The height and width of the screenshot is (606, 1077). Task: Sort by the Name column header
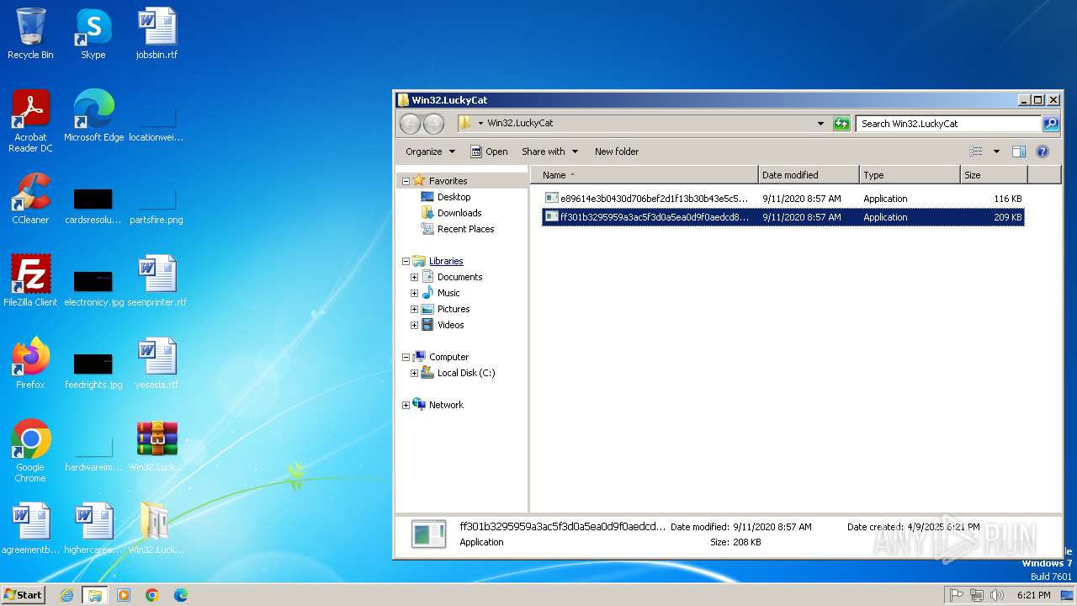point(644,175)
